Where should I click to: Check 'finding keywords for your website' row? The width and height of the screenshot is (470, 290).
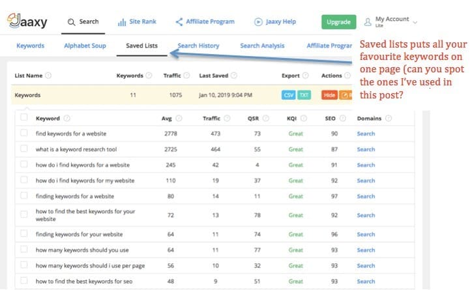[x=23, y=233]
